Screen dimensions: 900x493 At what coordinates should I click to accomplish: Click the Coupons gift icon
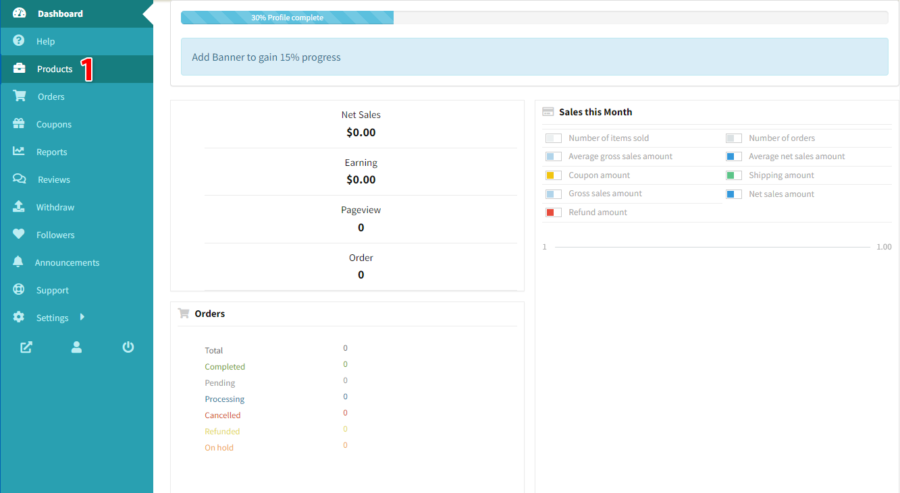19,124
